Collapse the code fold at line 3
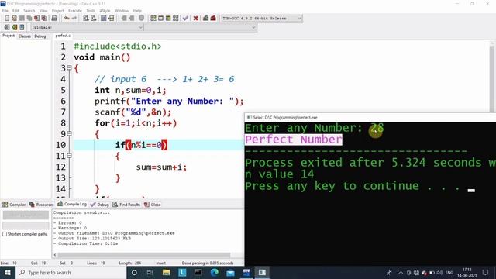 tap(69, 68)
